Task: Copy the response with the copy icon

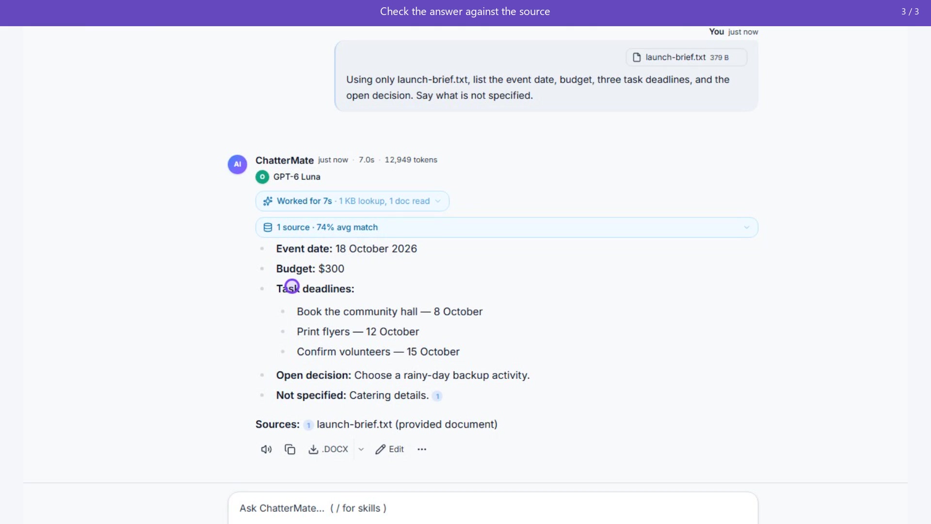Action: [x=290, y=449]
